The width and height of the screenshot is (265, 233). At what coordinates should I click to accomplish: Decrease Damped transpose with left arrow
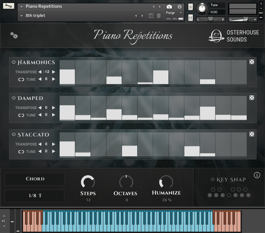40,107
